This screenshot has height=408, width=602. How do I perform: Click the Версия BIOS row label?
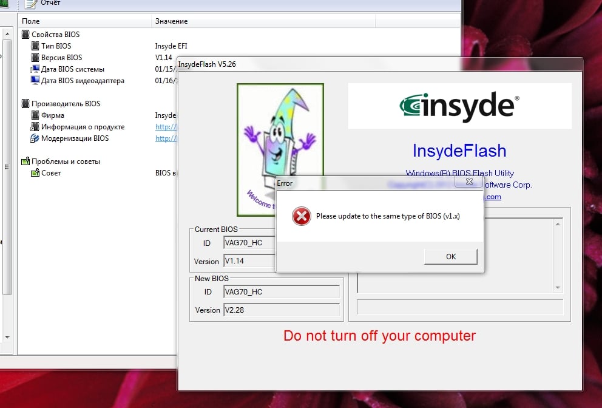pyautogui.click(x=61, y=58)
